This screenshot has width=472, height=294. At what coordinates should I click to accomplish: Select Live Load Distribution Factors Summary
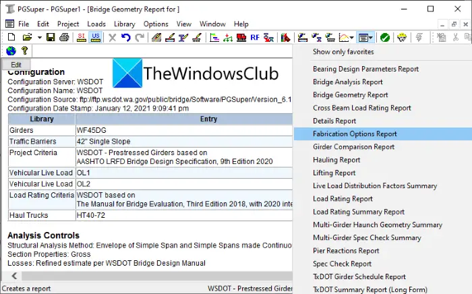[x=375, y=185]
